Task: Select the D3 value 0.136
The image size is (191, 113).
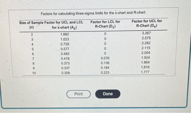Action: (x=105, y=63)
